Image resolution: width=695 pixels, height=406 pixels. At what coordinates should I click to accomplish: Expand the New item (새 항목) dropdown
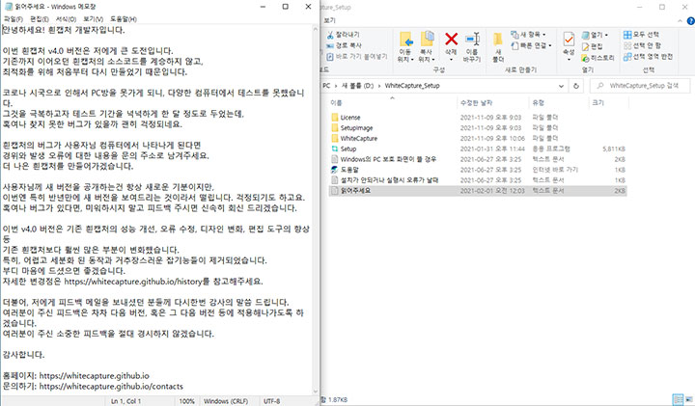pos(528,35)
